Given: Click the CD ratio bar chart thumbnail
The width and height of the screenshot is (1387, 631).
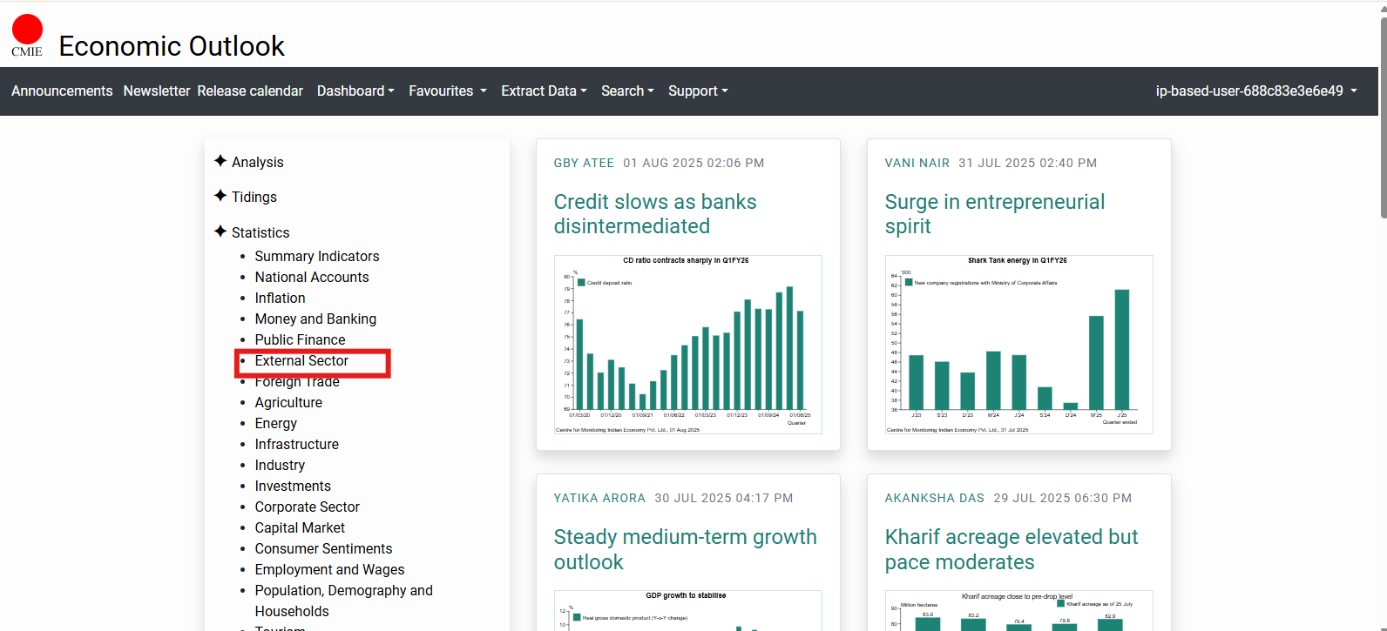Looking at the screenshot, I should 687,345.
